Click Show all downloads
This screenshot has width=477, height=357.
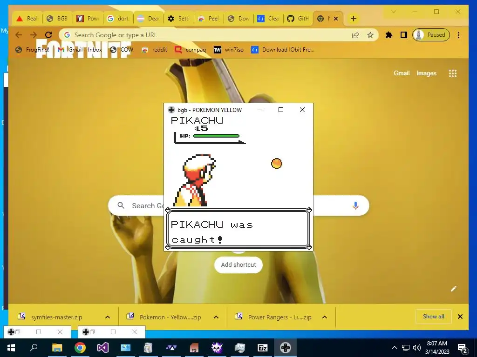[x=434, y=317]
